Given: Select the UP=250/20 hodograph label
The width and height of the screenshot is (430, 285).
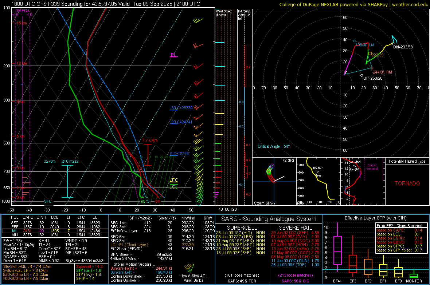Looking at the screenshot, I should coord(373,78).
